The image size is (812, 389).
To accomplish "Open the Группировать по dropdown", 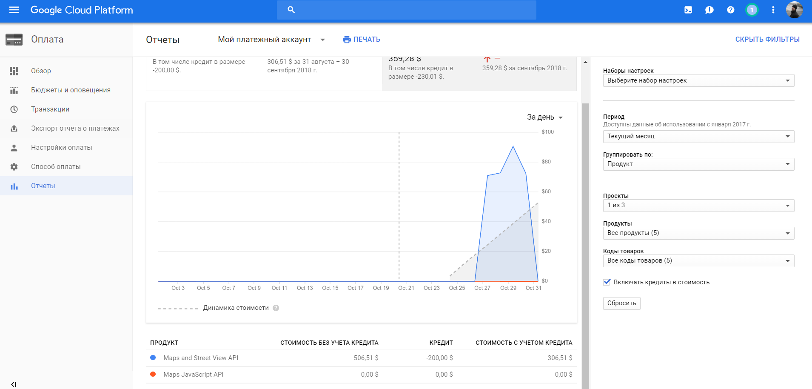I will point(698,164).
